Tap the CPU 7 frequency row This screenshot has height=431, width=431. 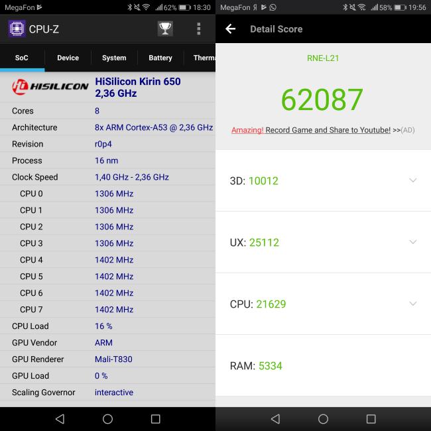click(107, 309)
